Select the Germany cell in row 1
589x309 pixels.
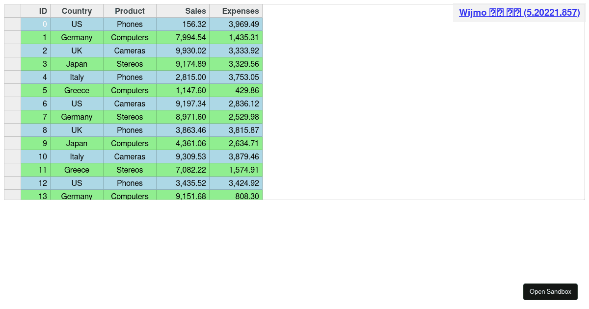click(x=77, y=37)
